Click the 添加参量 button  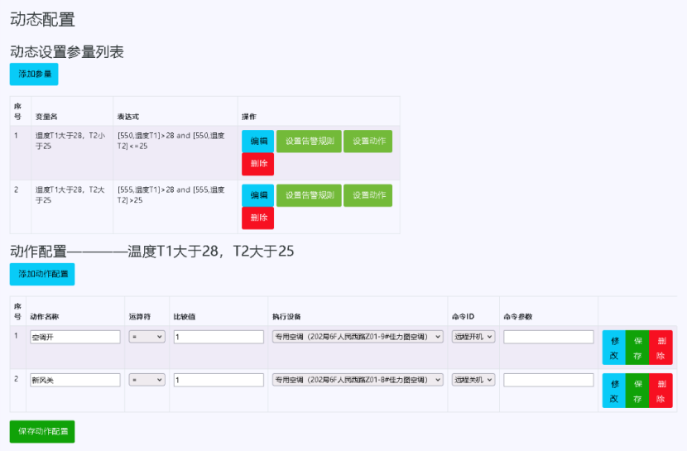34,74
